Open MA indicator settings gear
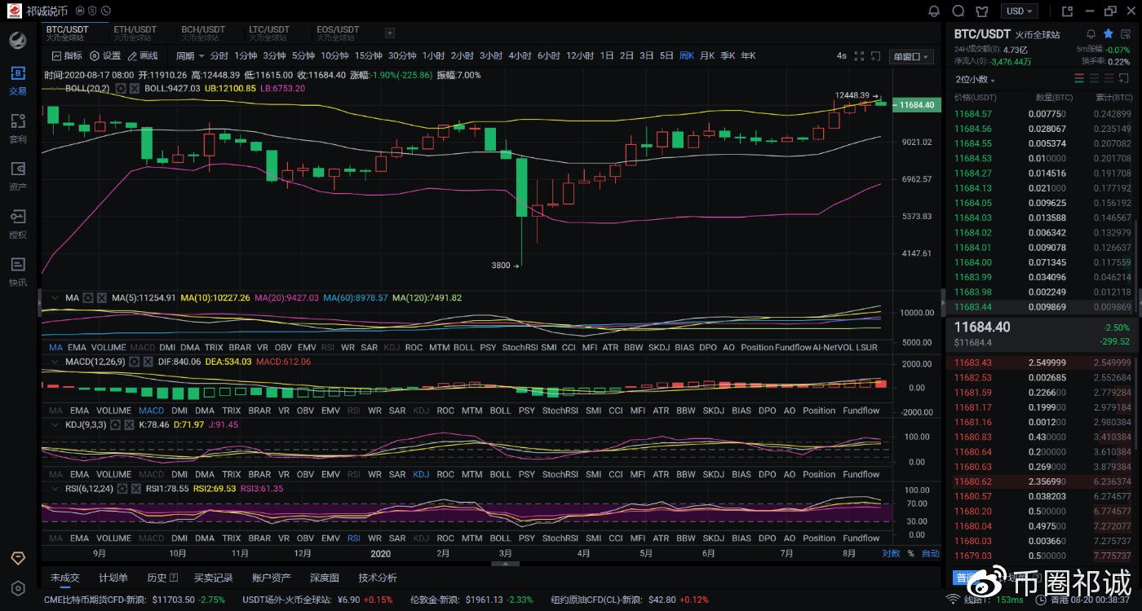Image resolution: width=1142 pixels, height=611 pixels. point(87,298)
